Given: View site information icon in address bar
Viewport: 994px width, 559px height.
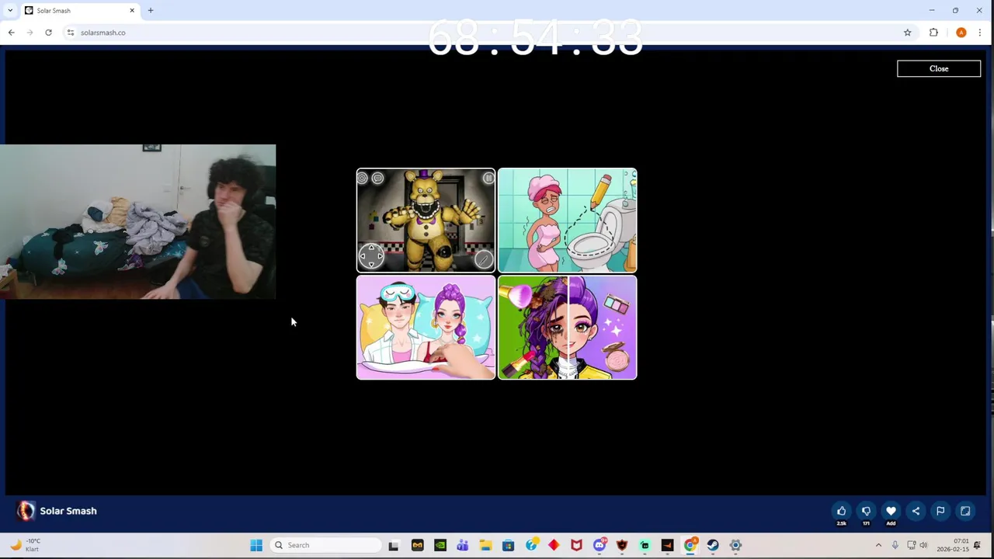Looking at the screenshot, I should coord(71,33).
